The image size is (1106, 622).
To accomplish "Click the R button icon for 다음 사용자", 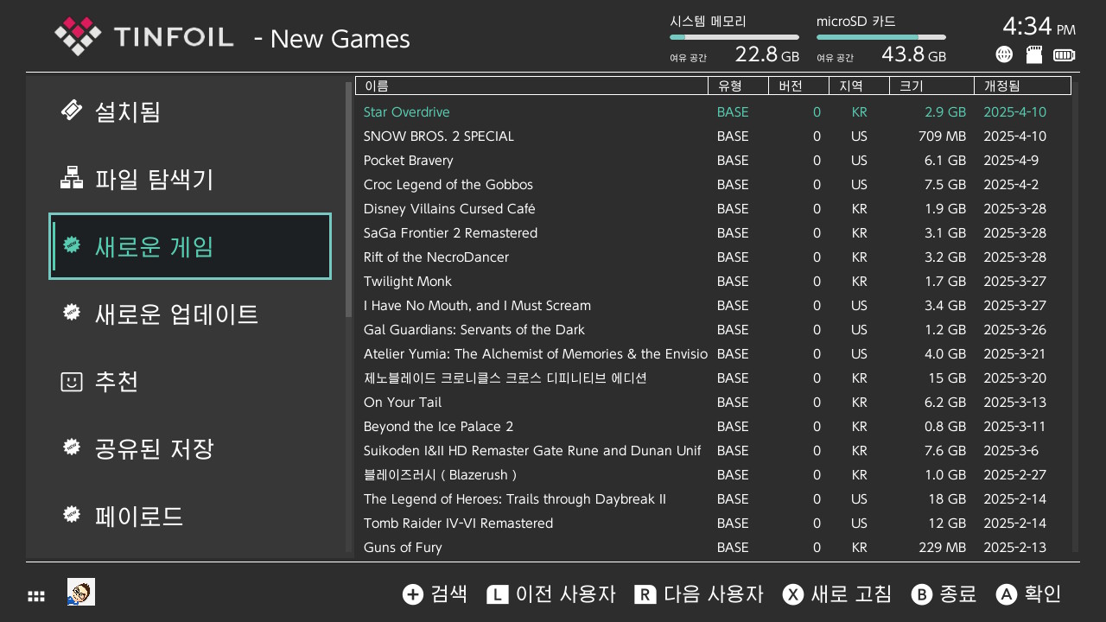I will tap(645, 594).
